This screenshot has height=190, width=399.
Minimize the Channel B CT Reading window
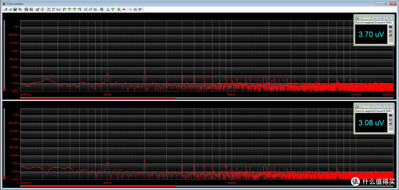coord(375,106)
